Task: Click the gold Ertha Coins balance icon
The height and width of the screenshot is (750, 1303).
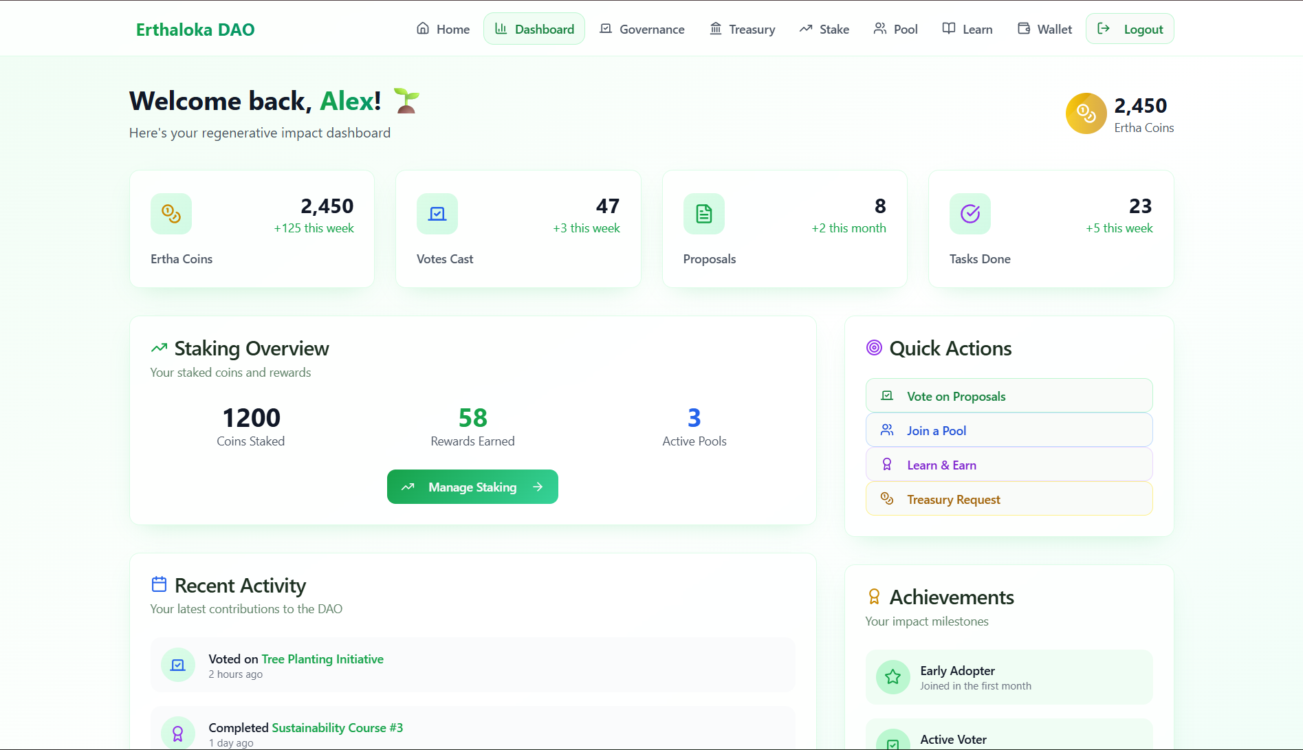Action: [1086, 113]
